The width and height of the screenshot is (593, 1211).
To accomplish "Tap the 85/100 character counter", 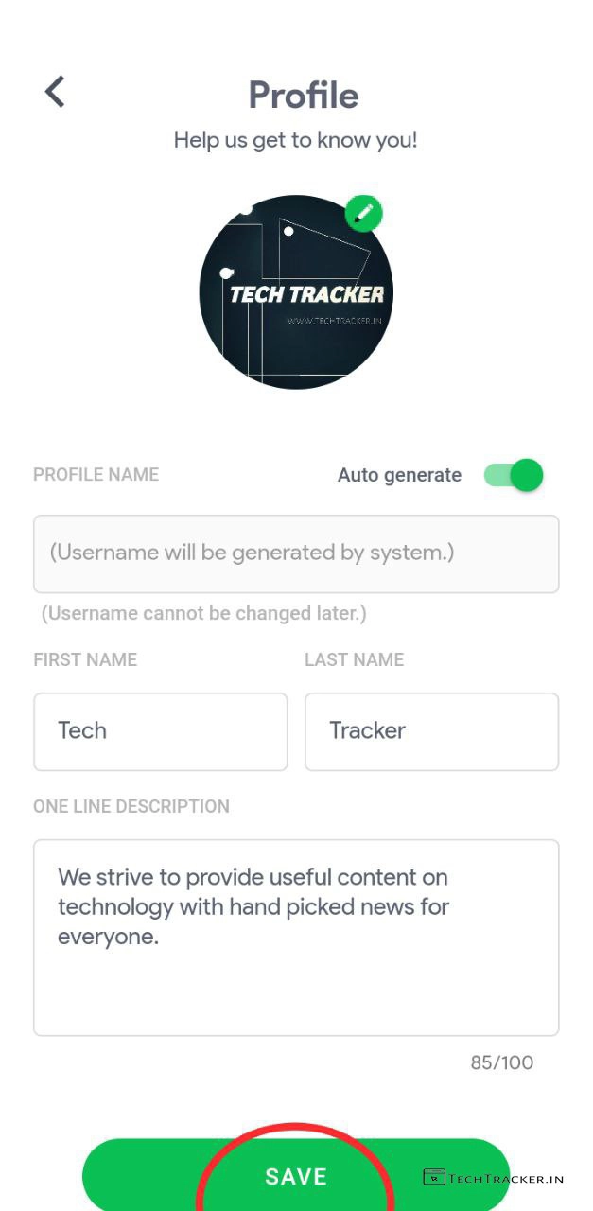I will click(x=501, y=1062).
